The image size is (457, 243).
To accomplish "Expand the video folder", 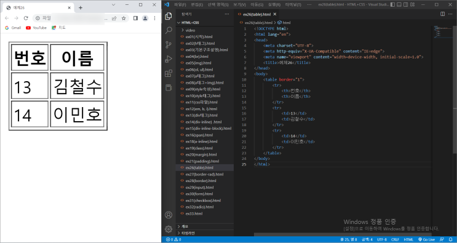I will pos(205,30).
